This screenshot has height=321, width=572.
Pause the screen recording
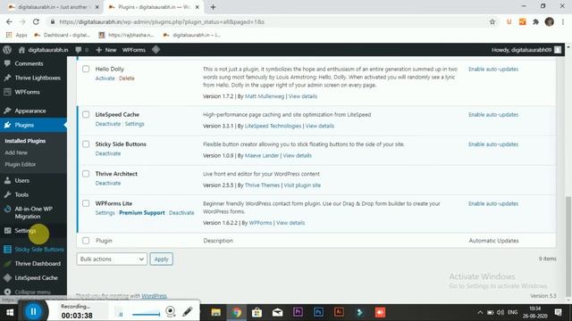(33, 311)
